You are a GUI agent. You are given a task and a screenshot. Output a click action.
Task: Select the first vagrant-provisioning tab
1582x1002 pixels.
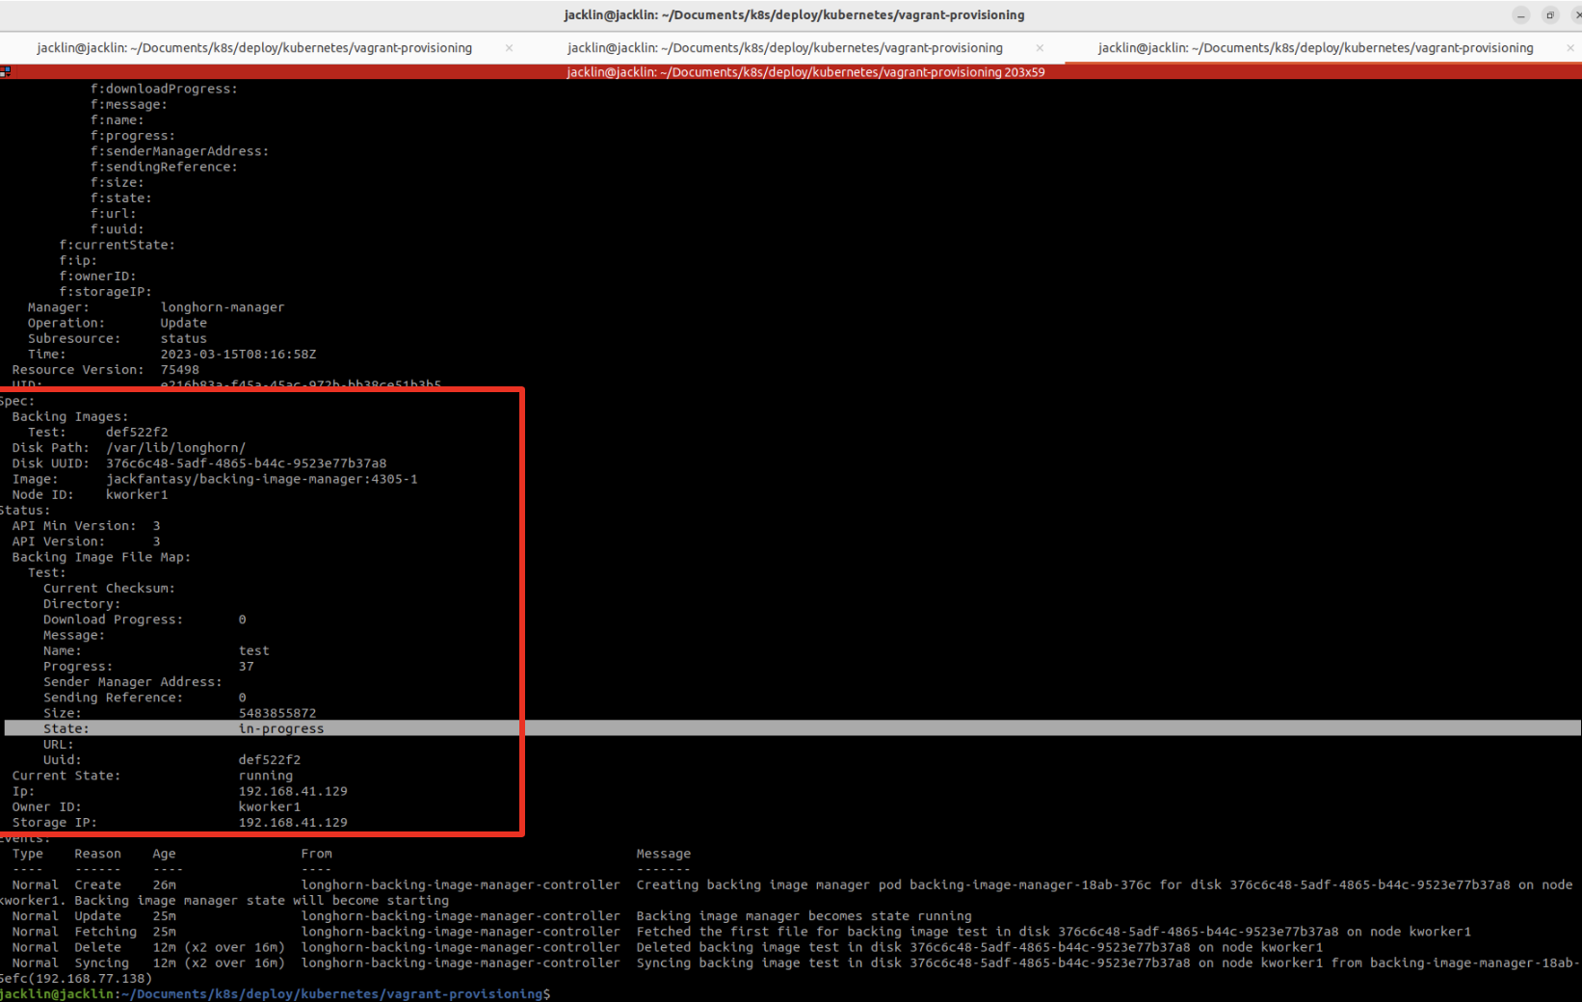253,47
